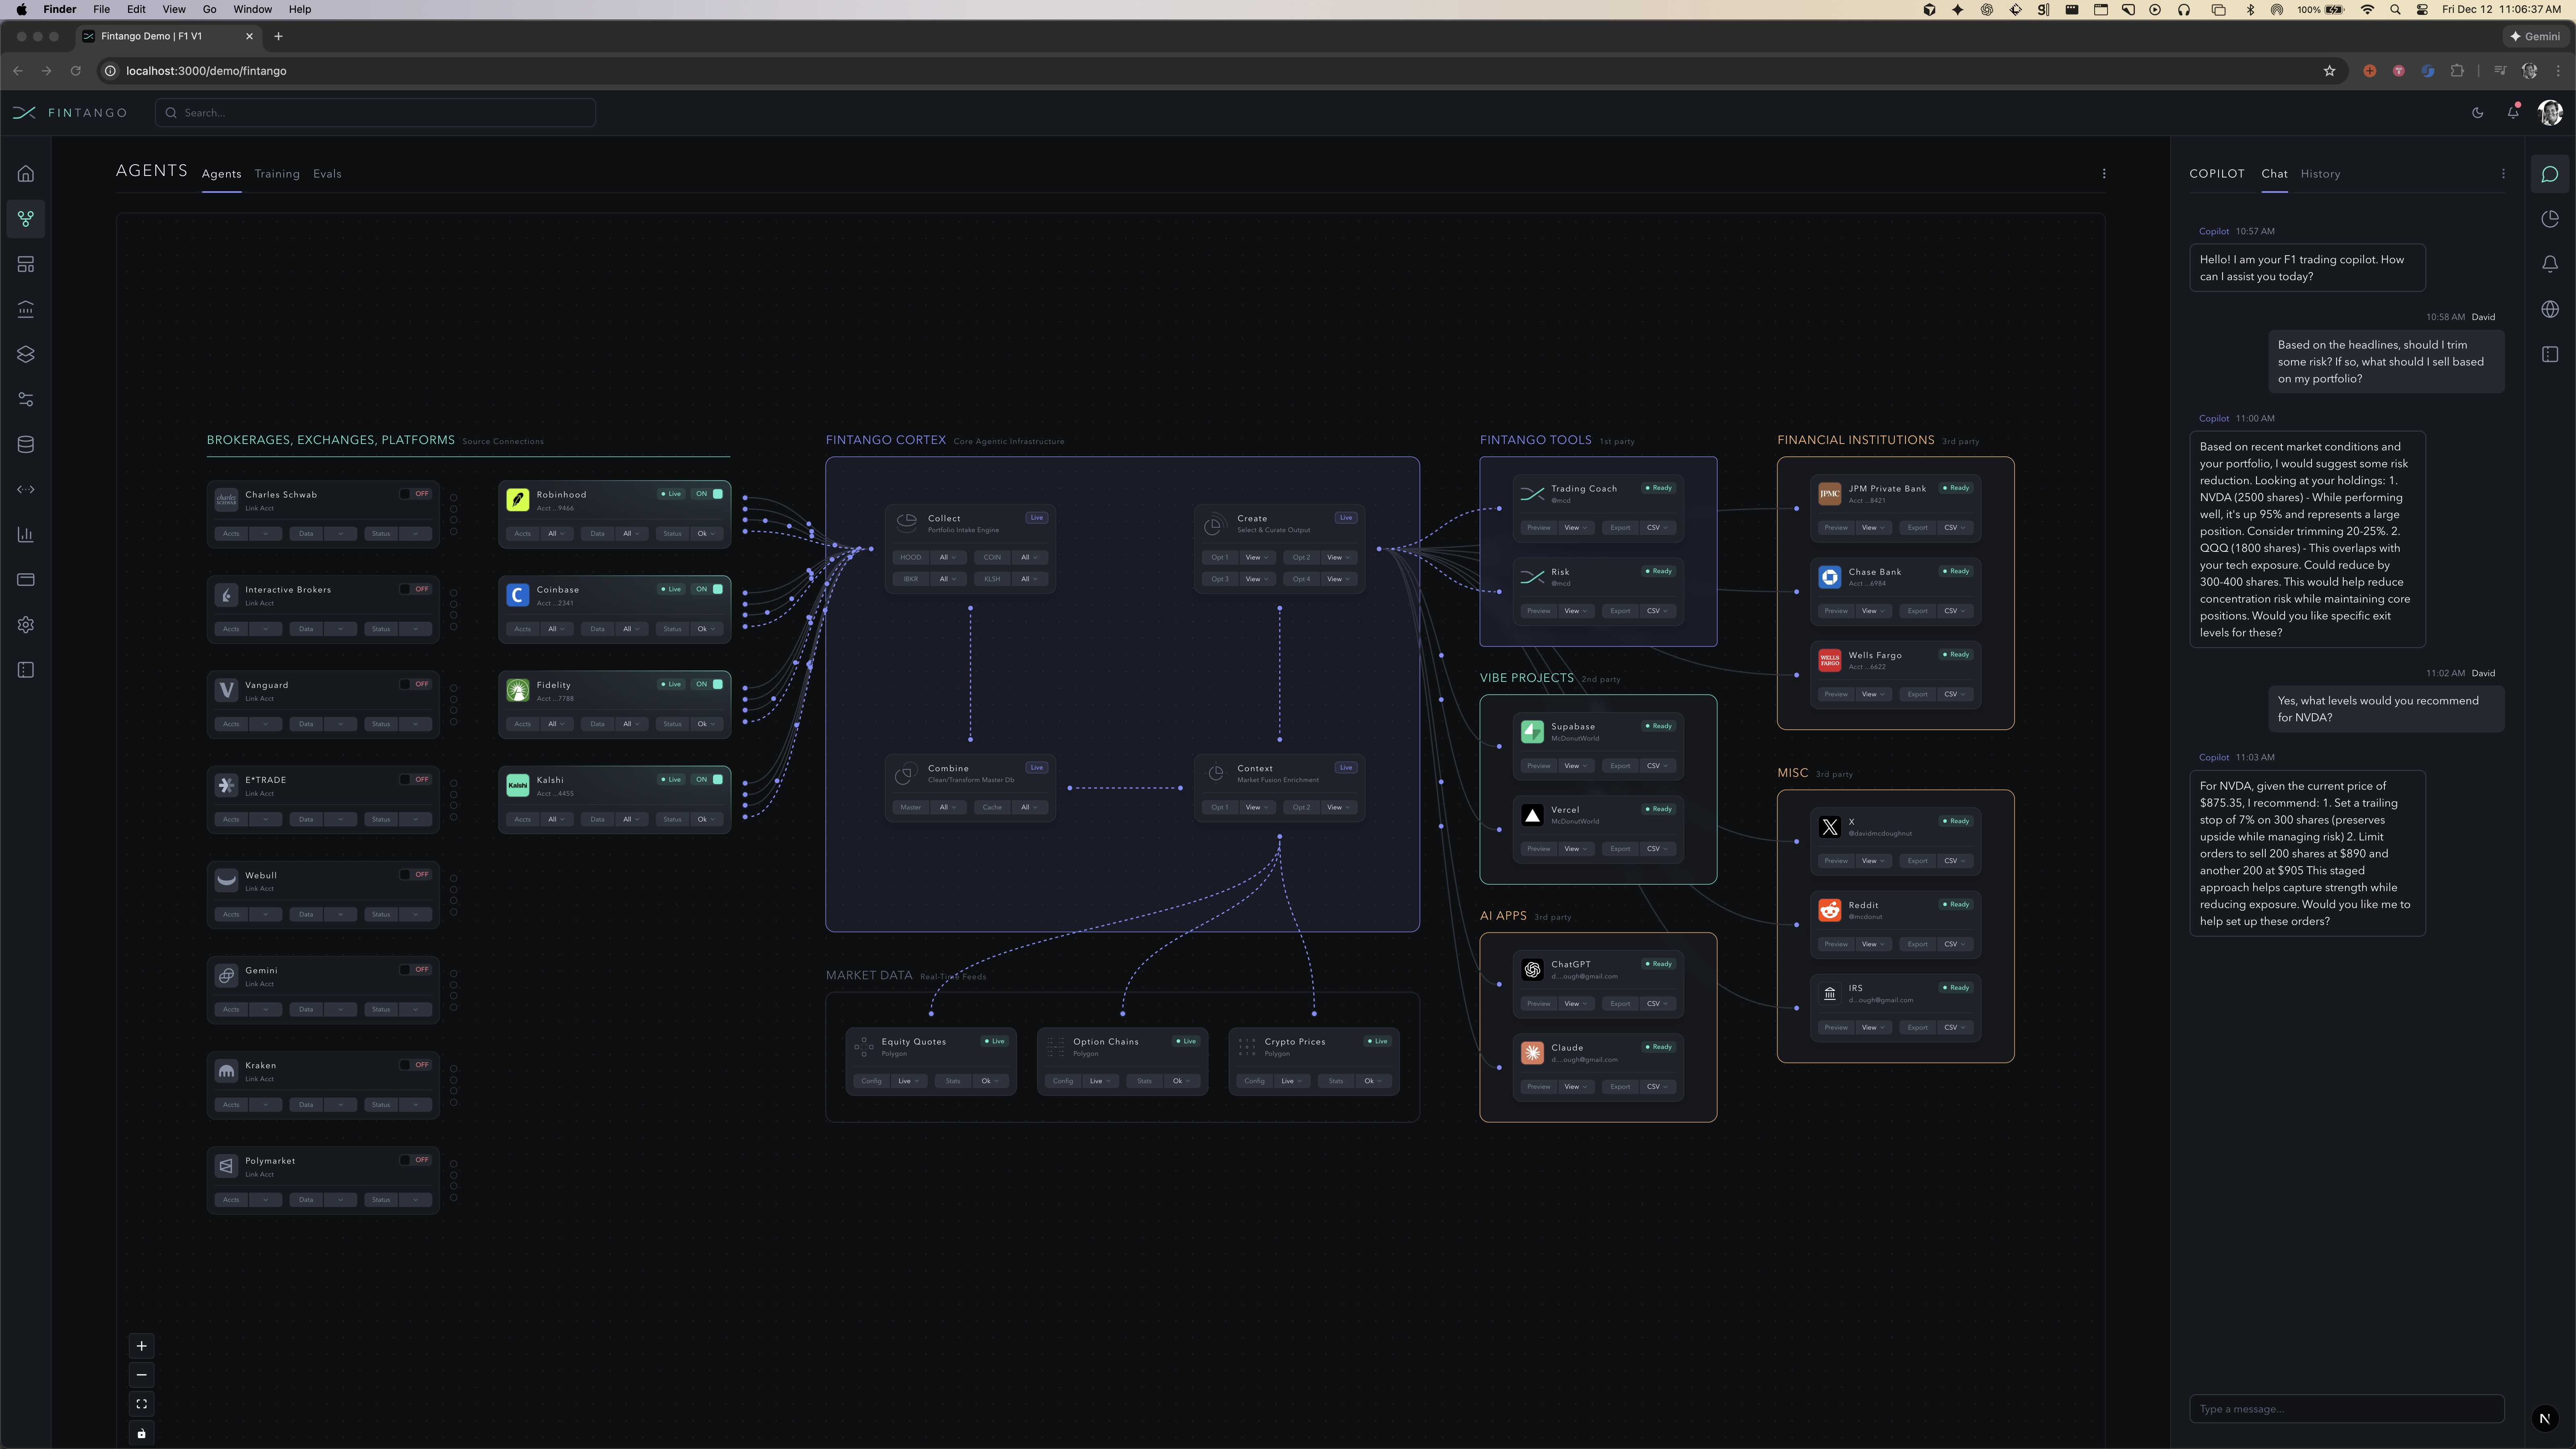
Task: Open Combine node Cache All dropdown
Action: click(1029, 807)
